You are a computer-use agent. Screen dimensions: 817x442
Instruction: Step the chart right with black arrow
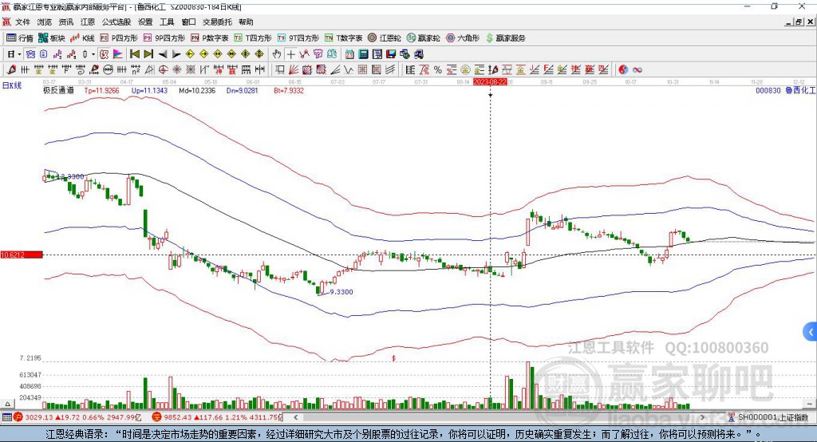pyautogui.click(x=176, y=54)
